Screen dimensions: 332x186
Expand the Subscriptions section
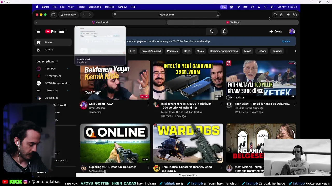tap(47, 61)
